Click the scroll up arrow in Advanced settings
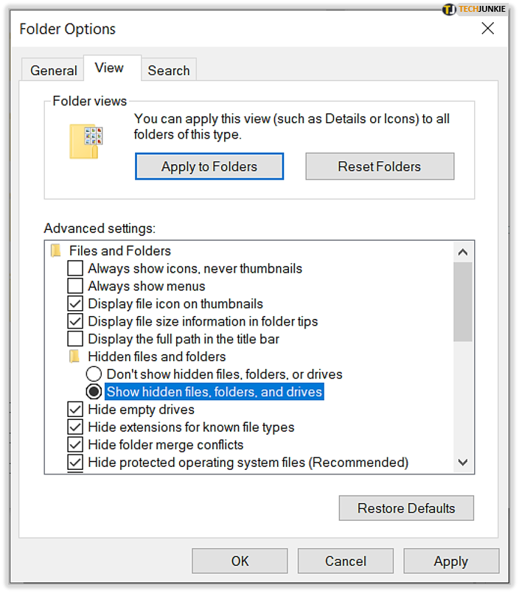Screen dimensions: 519x593 point(462,252)
